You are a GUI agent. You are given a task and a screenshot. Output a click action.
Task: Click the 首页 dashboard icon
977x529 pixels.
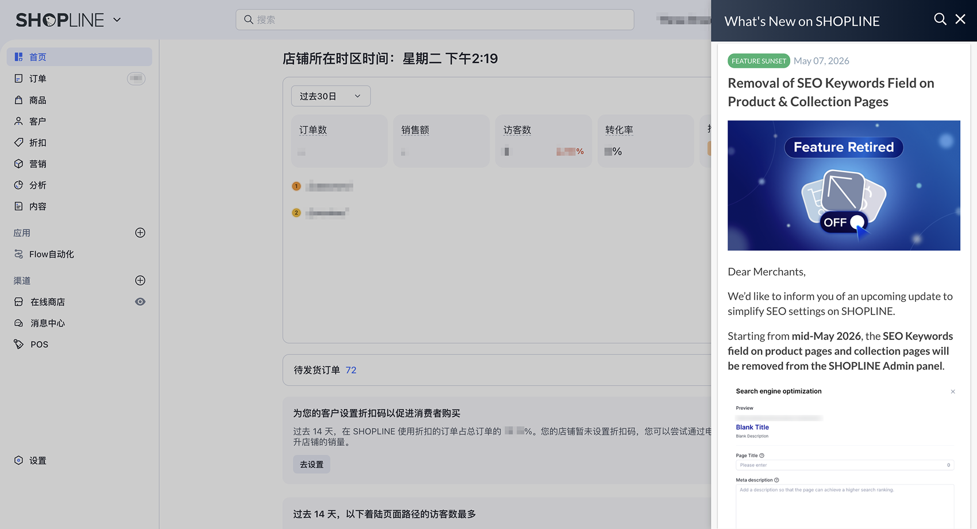18,57
